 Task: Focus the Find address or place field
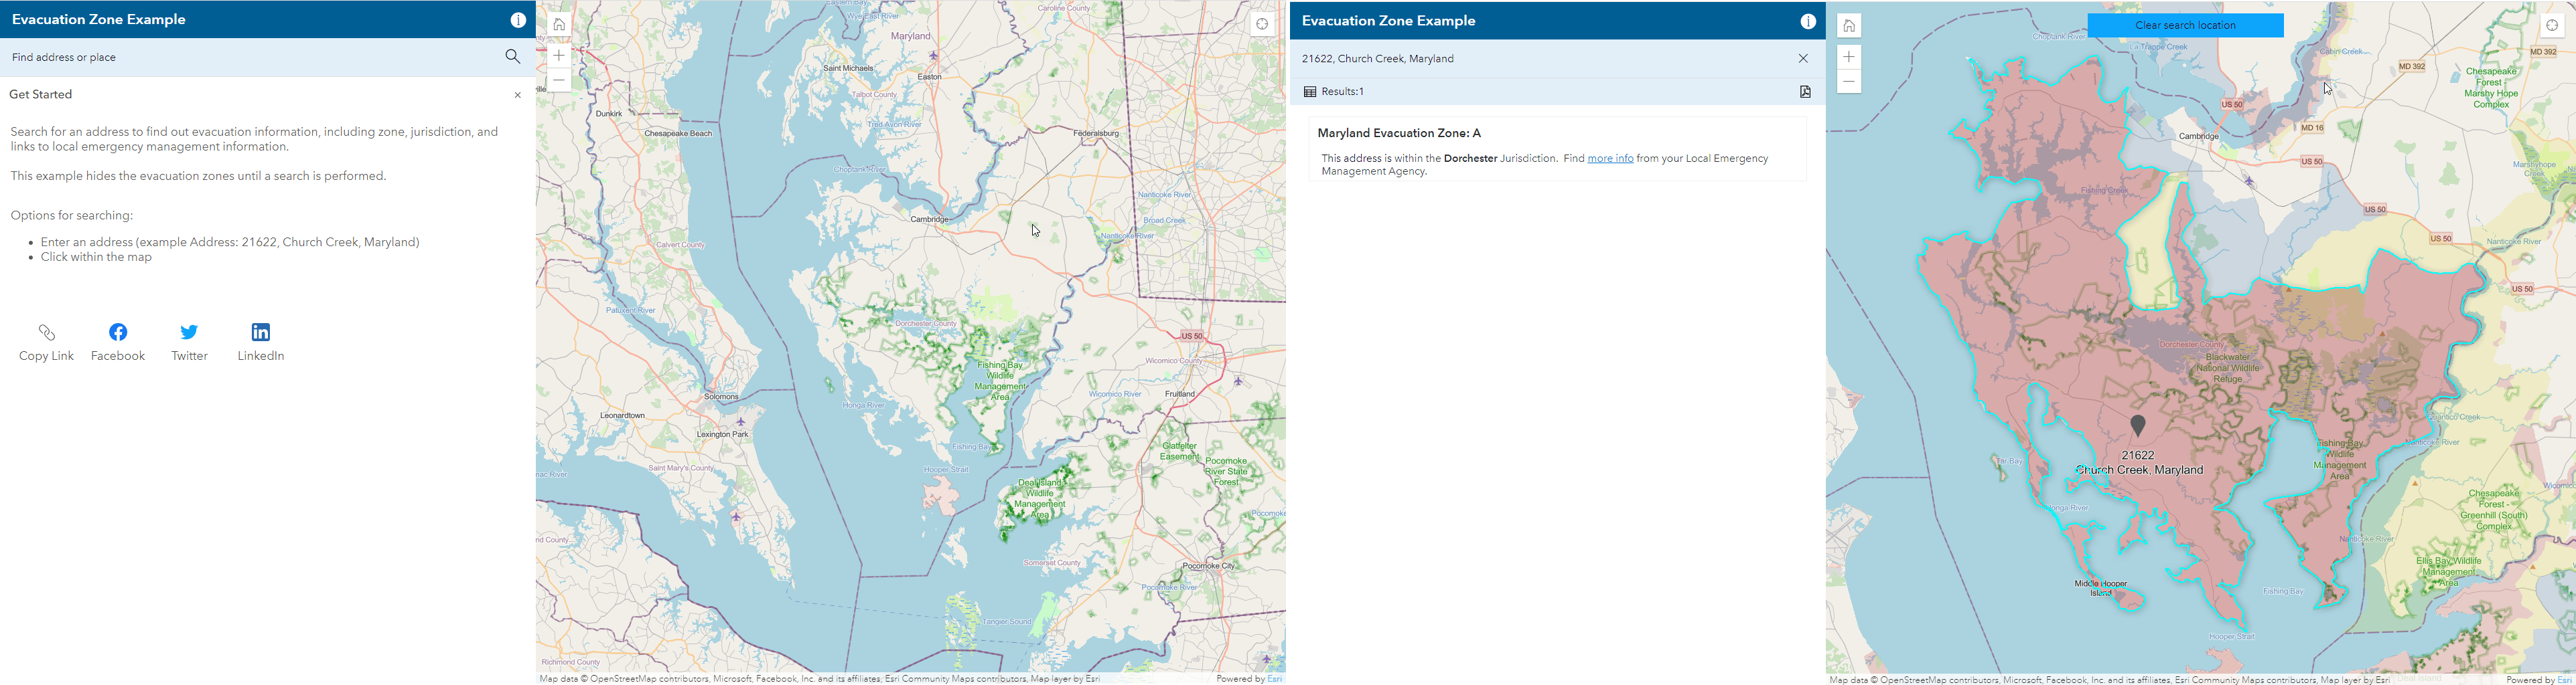[250, 57]
